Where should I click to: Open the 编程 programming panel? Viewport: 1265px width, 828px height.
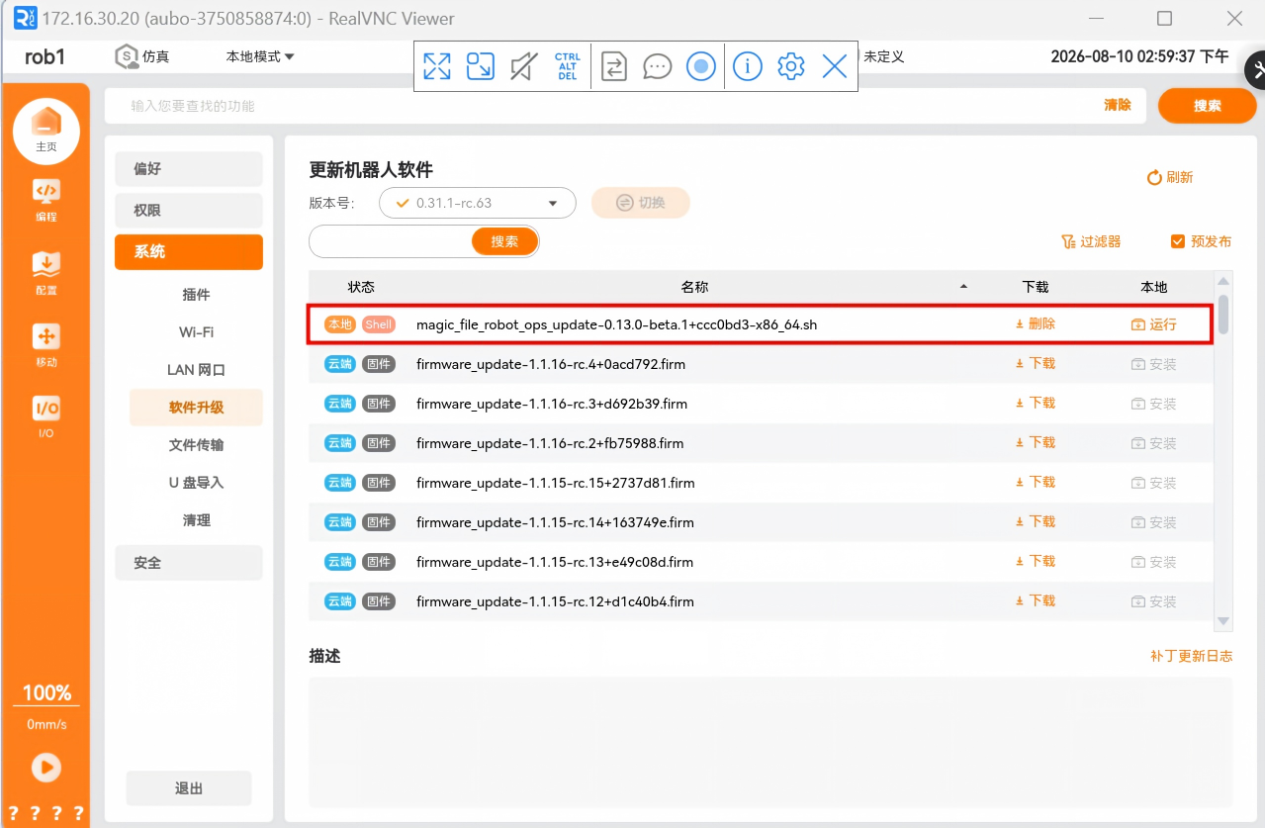[x=45, y=200]
